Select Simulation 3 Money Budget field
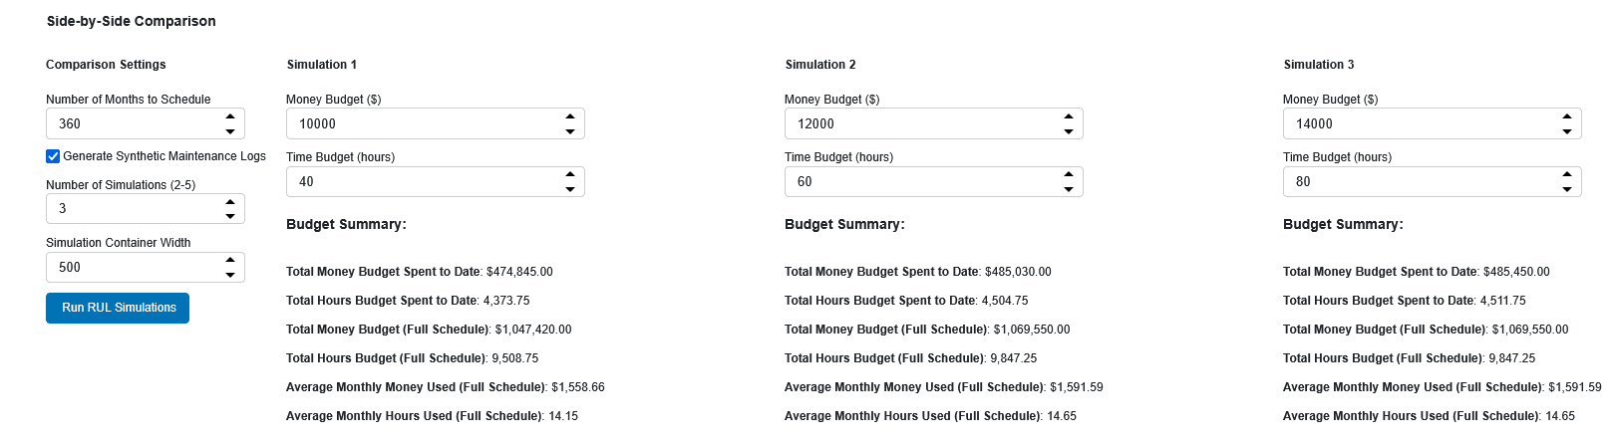The width and height of the screenshot is (1616, 443). coord(1416,124)
